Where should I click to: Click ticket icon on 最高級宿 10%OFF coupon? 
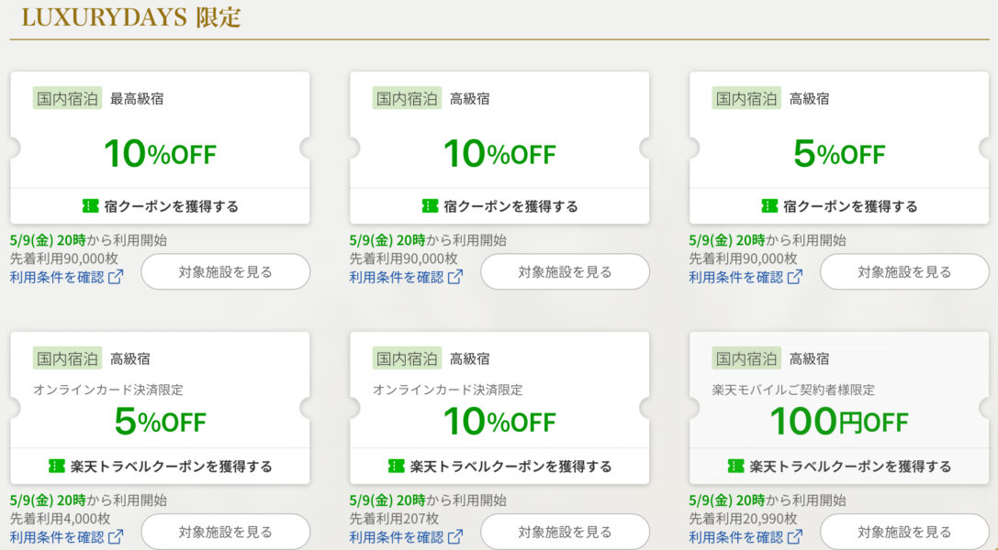90,205
